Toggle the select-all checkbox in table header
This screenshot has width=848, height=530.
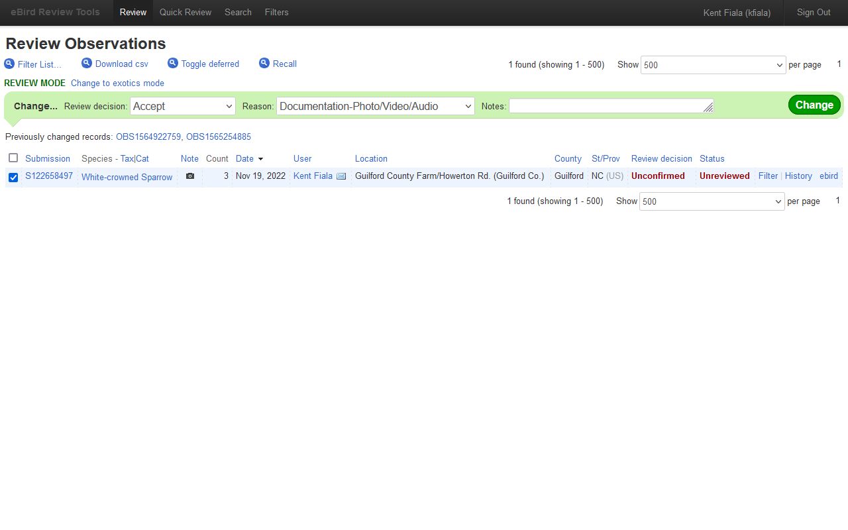(x=13, y=158)
